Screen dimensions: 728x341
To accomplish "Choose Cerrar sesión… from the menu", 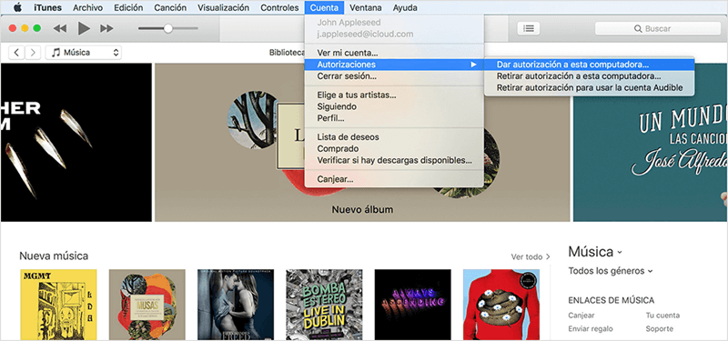I will (x=394, y=76).
